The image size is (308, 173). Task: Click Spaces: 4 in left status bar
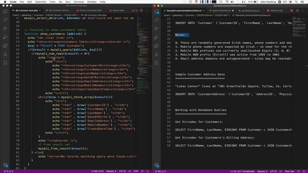111,171
